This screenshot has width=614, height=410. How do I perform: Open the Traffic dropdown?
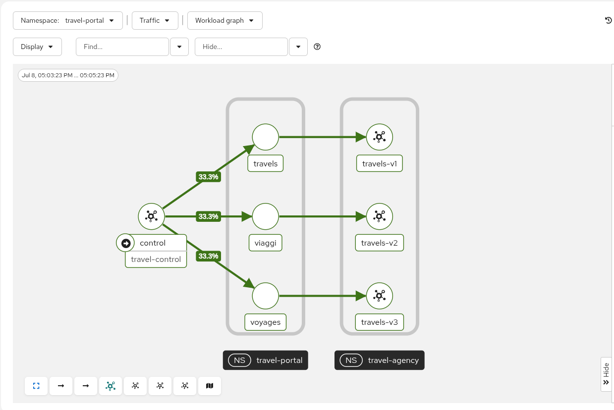[x=155, y=20]
